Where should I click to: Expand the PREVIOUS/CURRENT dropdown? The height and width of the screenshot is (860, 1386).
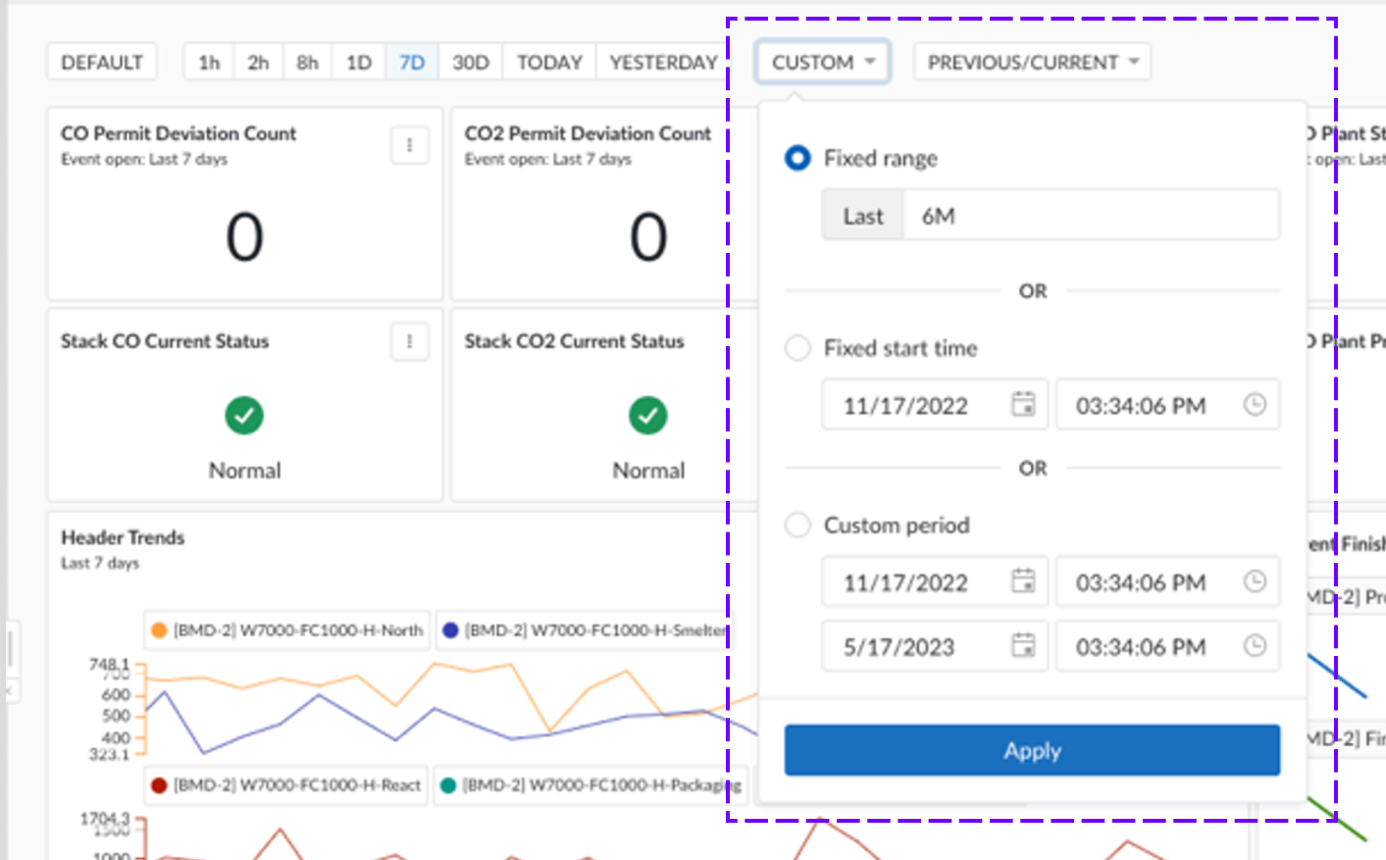pyautogui.click(x=1032, y=62)
